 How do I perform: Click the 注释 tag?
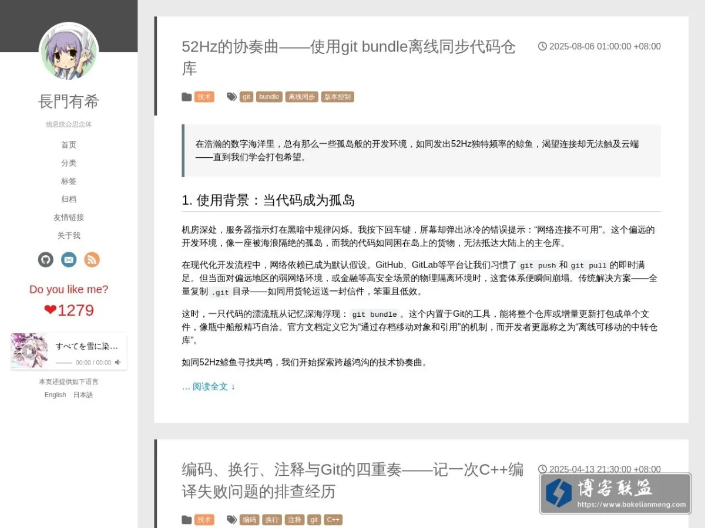click(x=295, y=520)
